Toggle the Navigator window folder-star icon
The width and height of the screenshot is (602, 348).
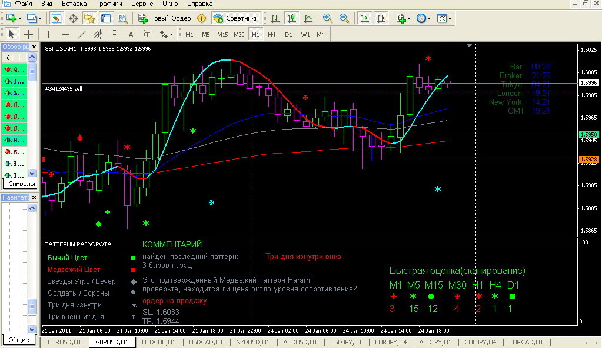click(89, 18)
